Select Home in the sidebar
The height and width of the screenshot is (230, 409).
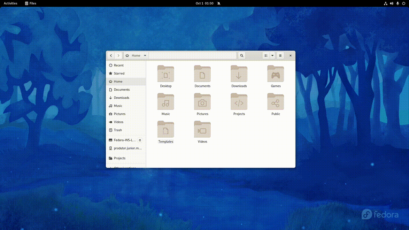point(126,81)
